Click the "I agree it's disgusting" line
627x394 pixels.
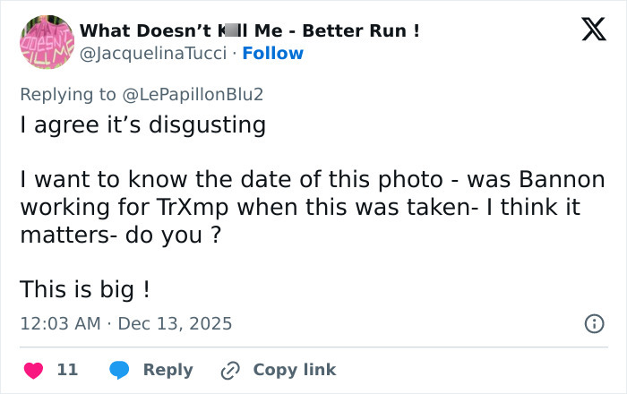(143, 124)
